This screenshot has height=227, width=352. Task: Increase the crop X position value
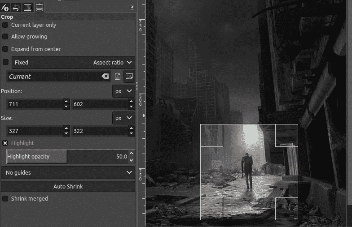click(66, 102)
